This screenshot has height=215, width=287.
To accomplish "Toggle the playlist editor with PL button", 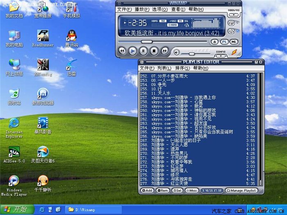I will coord(224,42).
